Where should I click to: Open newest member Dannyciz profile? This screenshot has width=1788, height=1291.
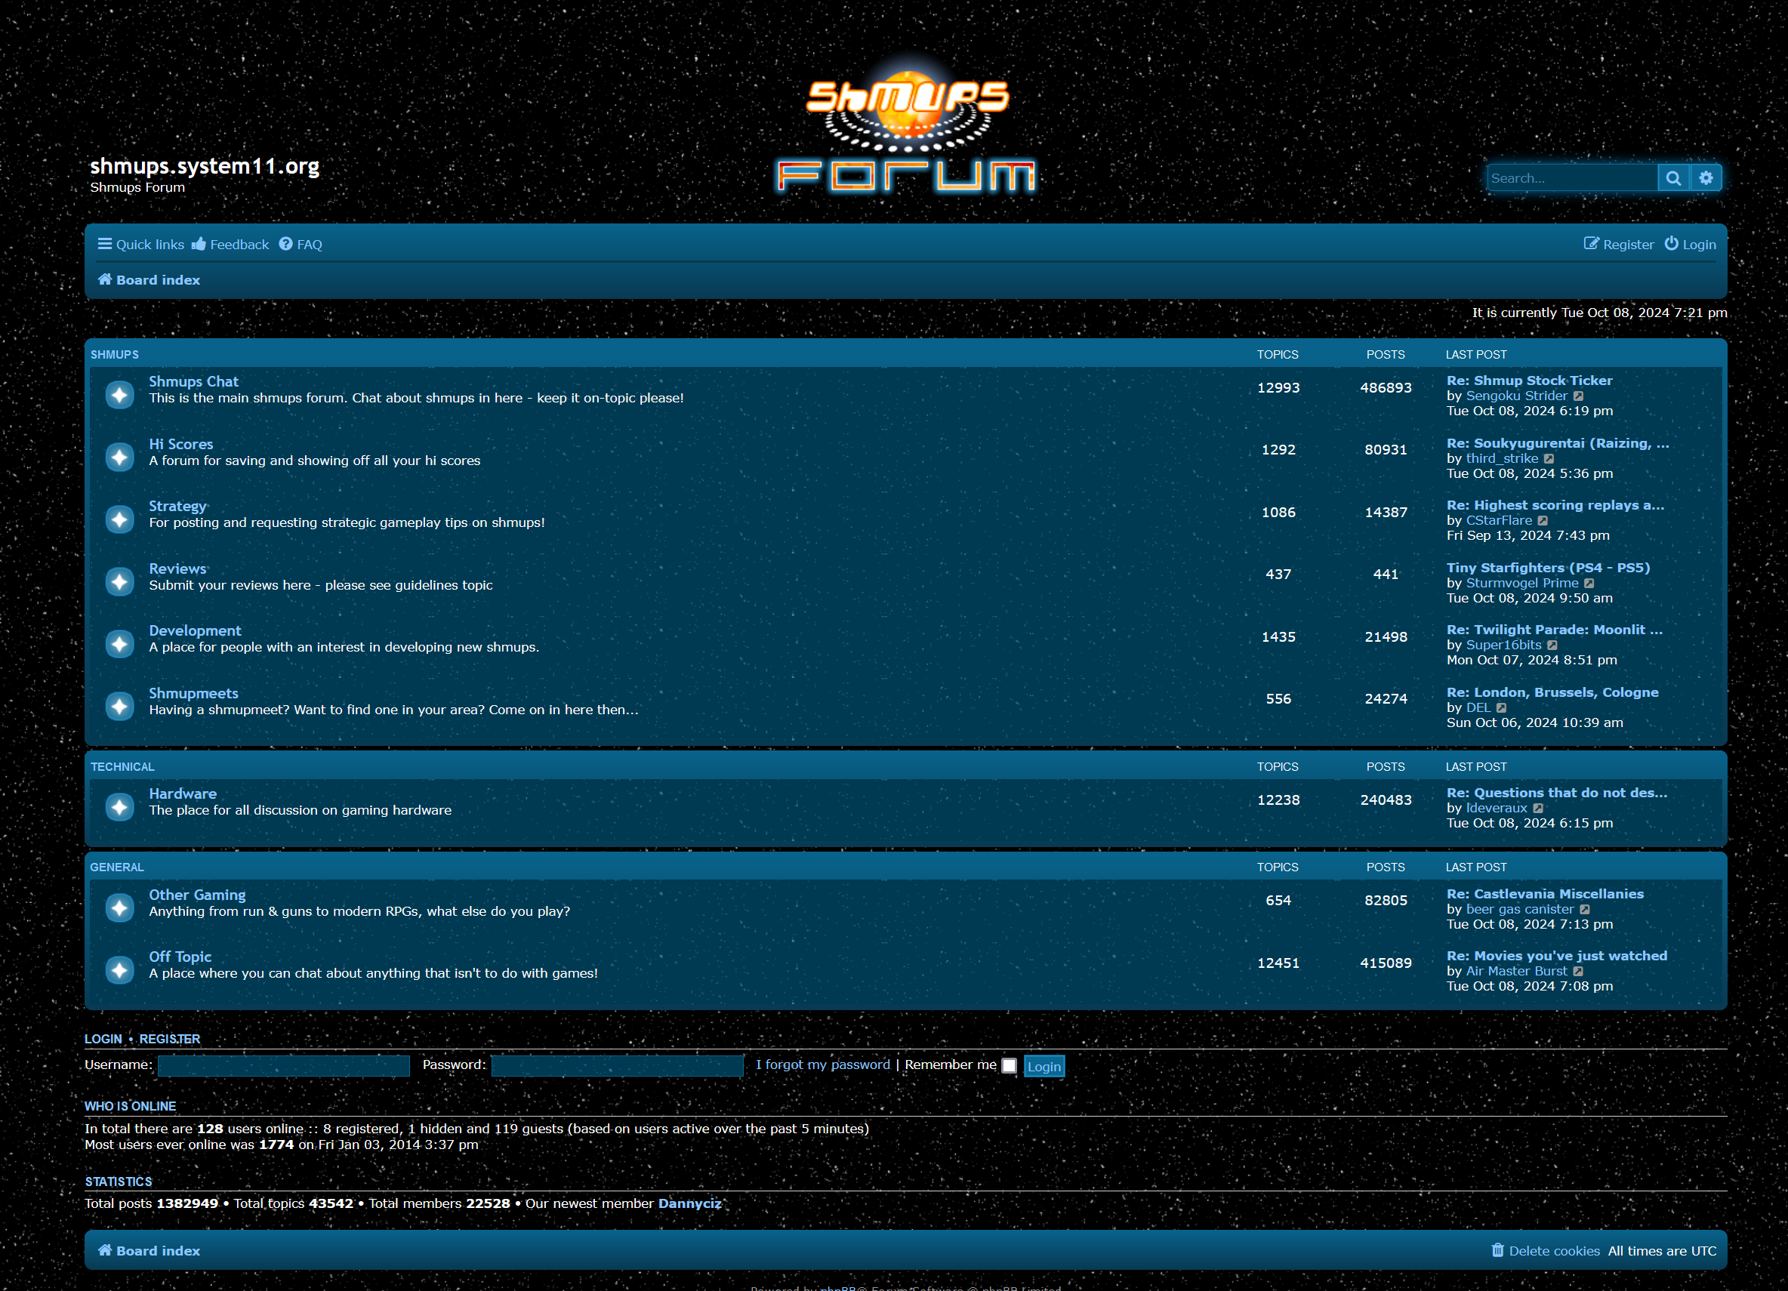click(x=690, y=1203)
